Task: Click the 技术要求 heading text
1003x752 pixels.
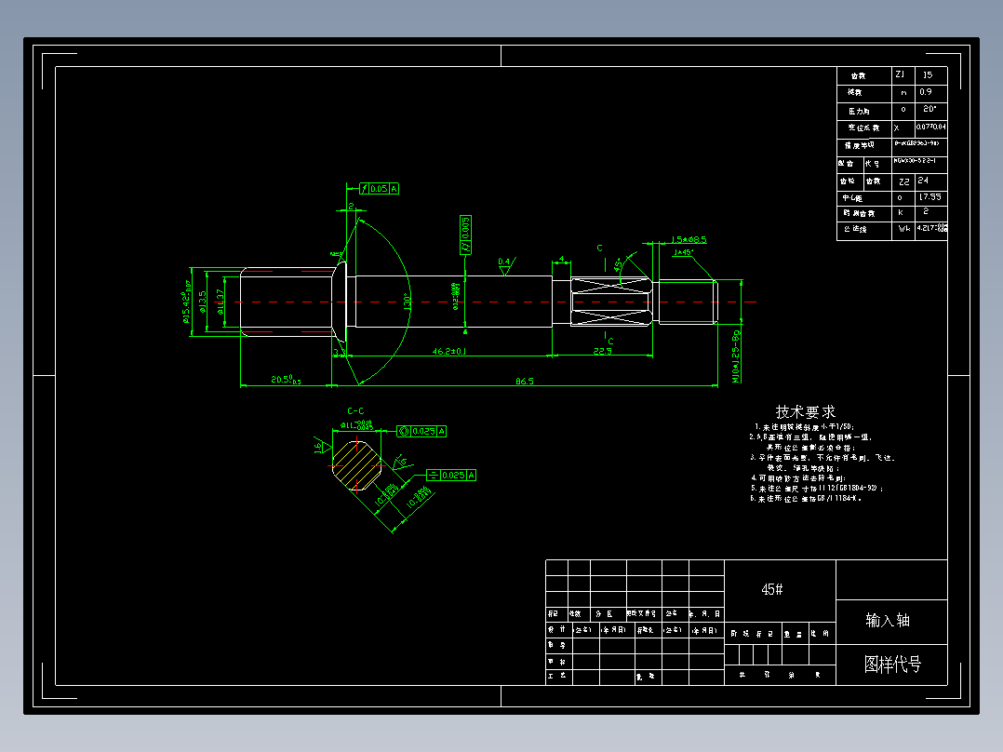Action: pos(806,411)
